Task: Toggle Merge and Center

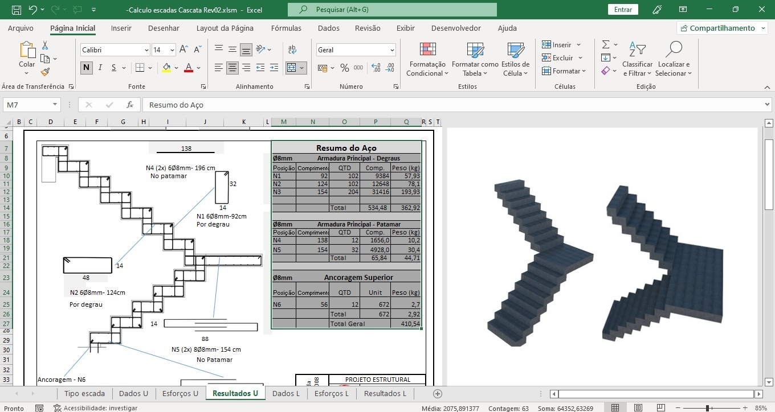Action: coord(292,68)
